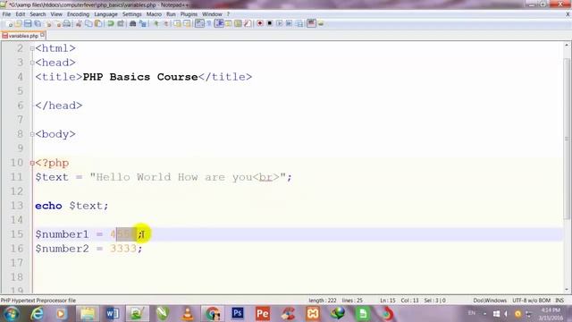Open Photoshop from the taskbar
This screenshot has width=572, height=322.
click(x=238, y=313)
